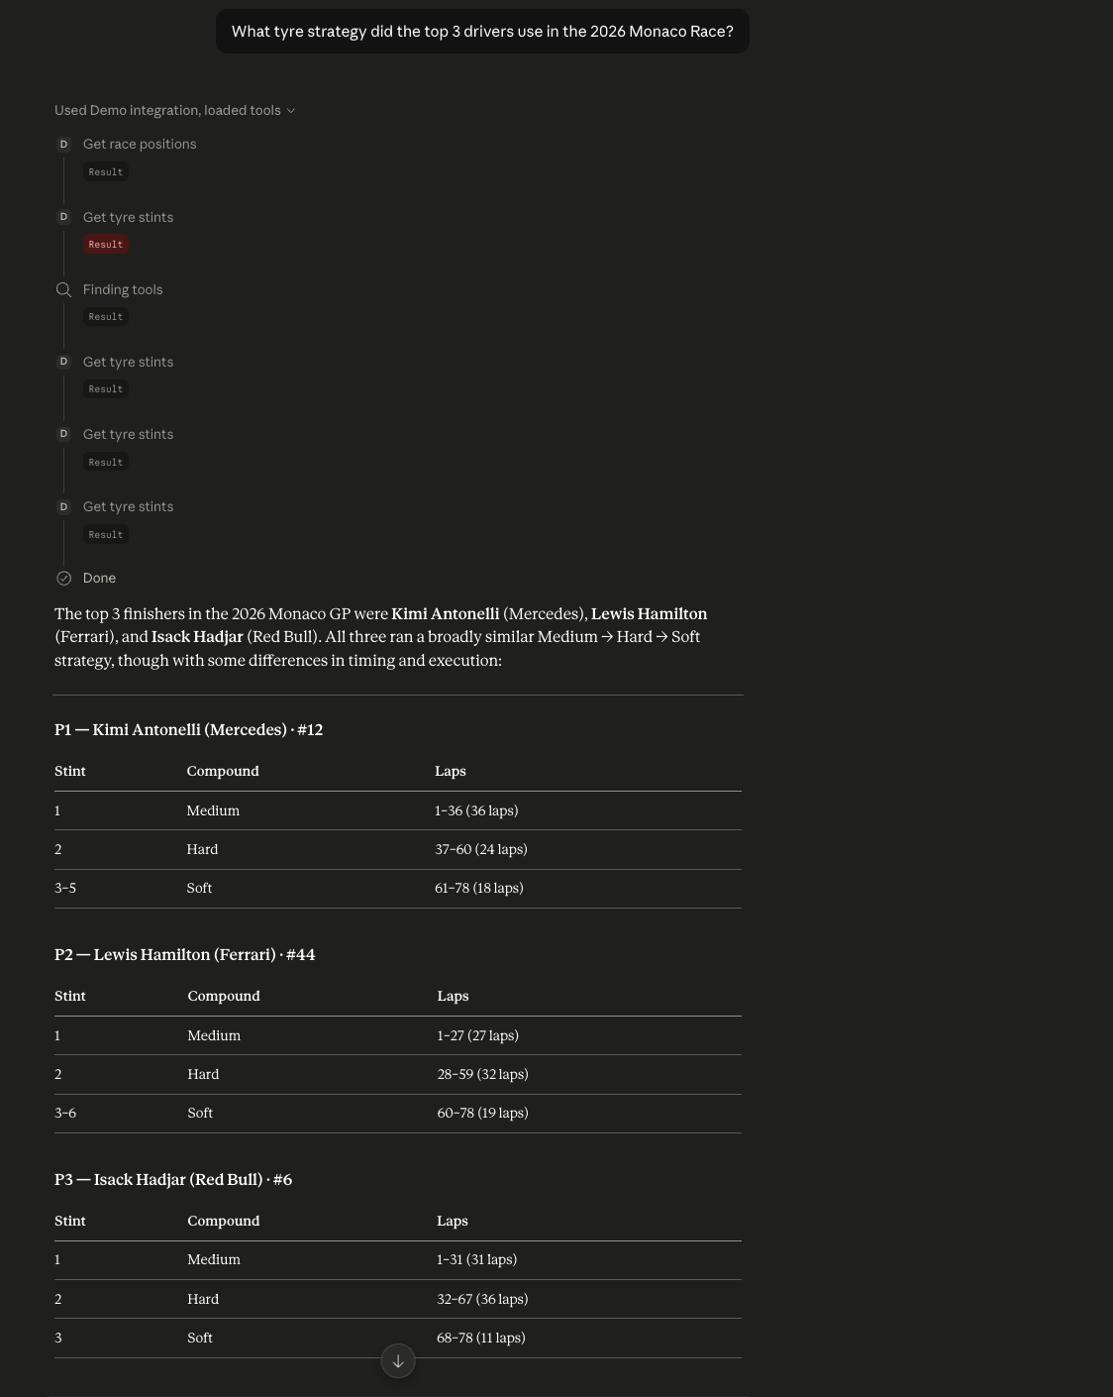
Task: Click D icon beside third Get tyre stints
Action: (64, 434)
